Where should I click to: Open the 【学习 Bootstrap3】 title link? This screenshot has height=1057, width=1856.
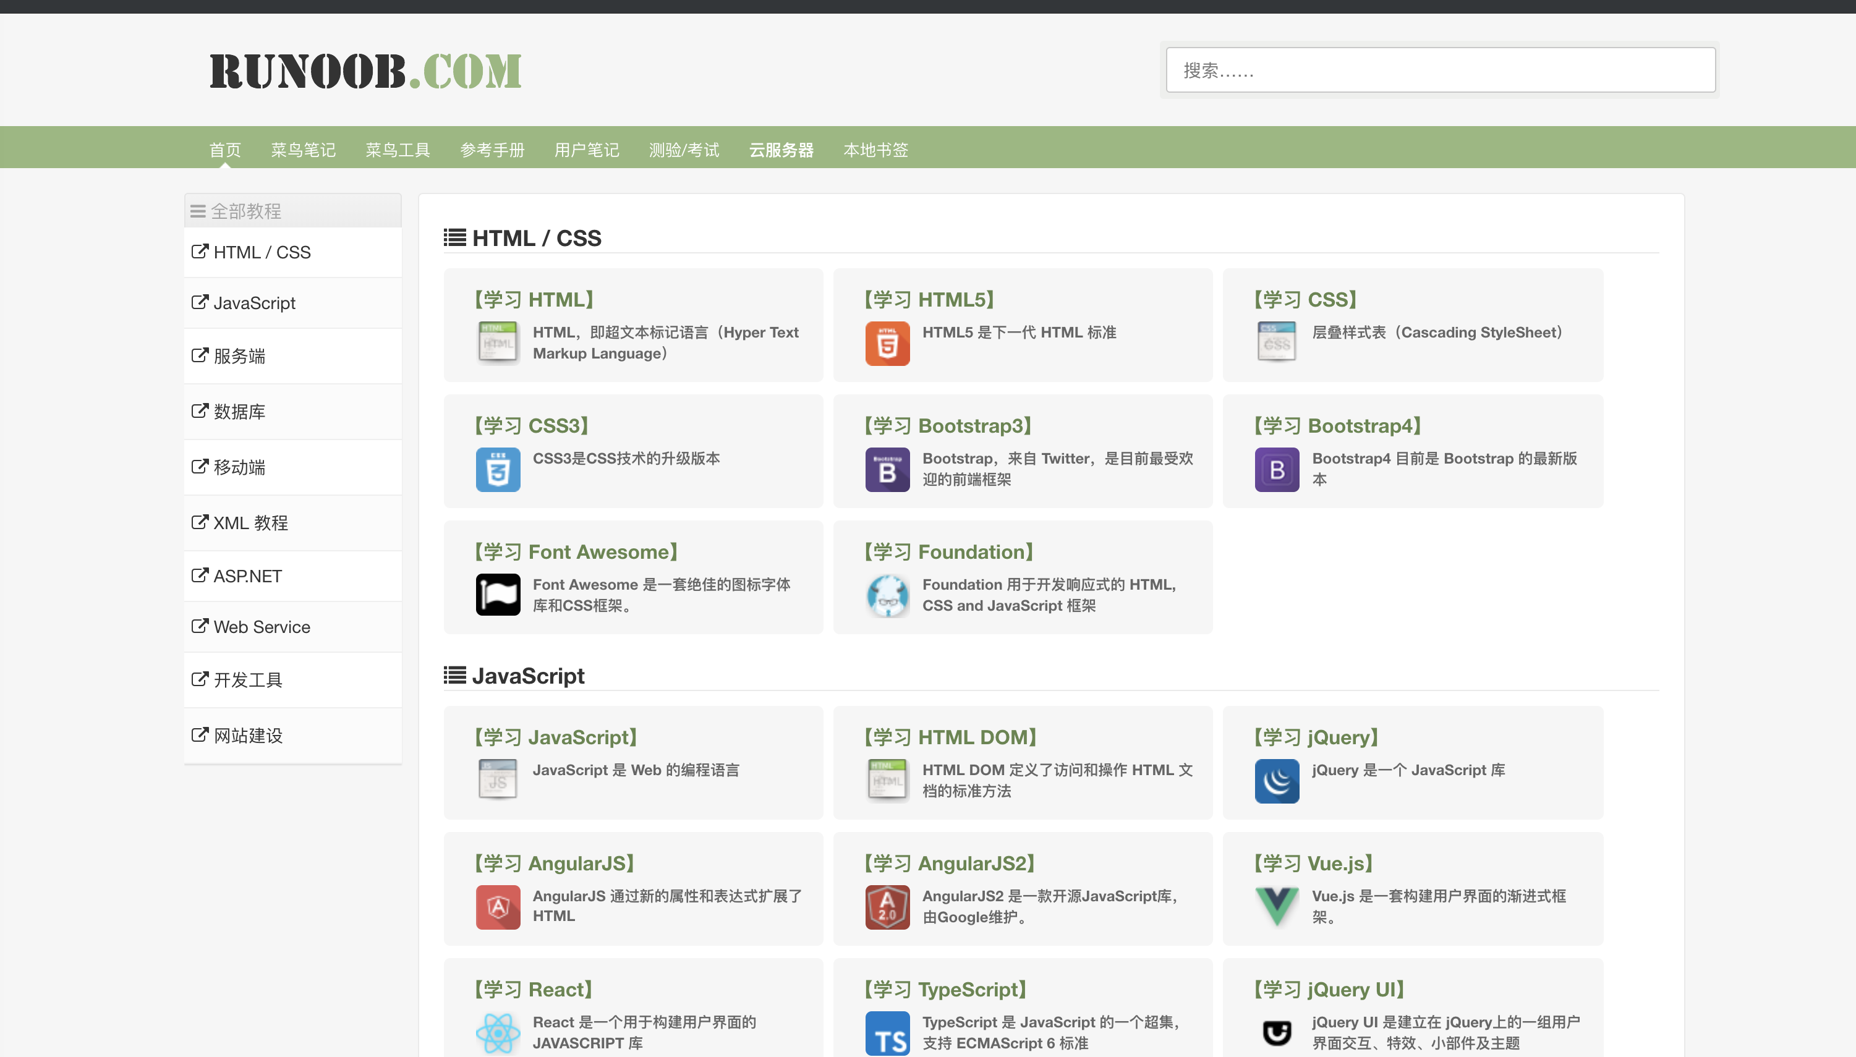pos(948,425)
